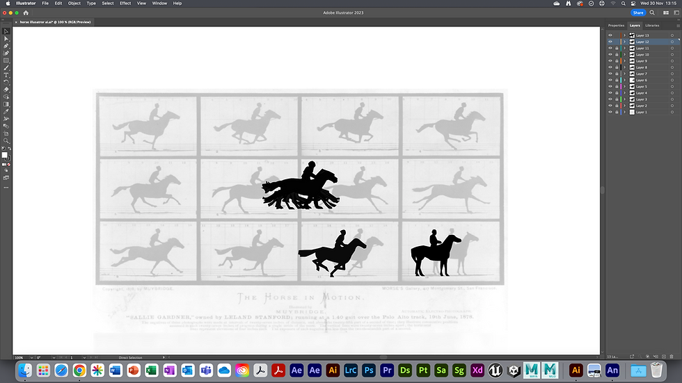Hide Layer 9 with eye icon
This screenshot has width=682, height=383.
pyautogui.click(x=610, y=60)
